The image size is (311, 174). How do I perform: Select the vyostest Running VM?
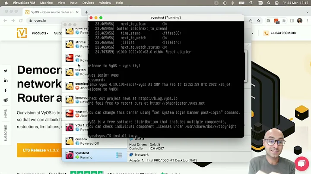point(94,155)
